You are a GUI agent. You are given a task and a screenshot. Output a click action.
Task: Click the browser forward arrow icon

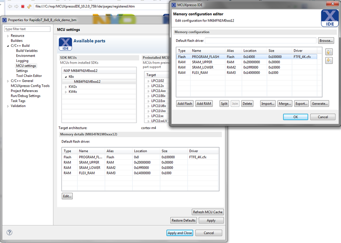click(x=16, y=6)
